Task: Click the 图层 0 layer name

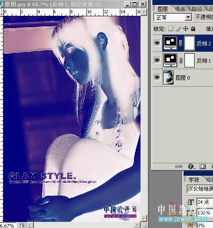Action: tap(183, 77)
